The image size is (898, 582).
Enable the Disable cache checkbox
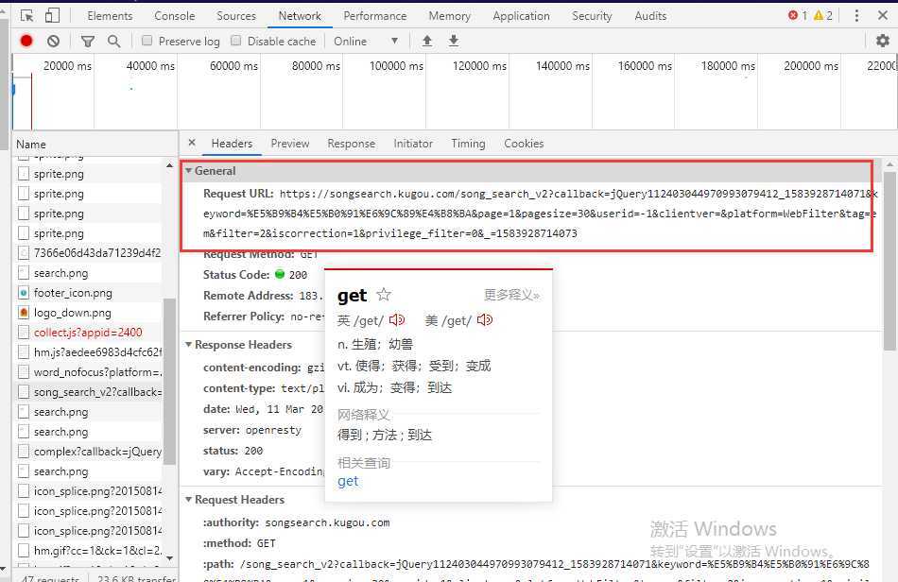236,41
